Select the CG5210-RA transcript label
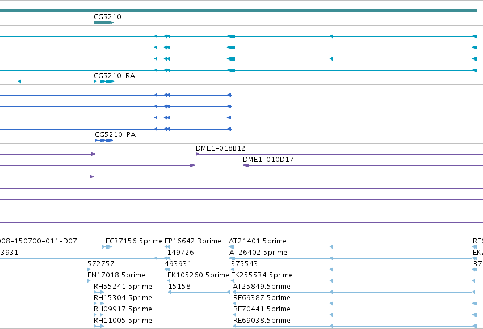Image resolution: width=483 pixels, height=329 pixels. coord(114,75)
